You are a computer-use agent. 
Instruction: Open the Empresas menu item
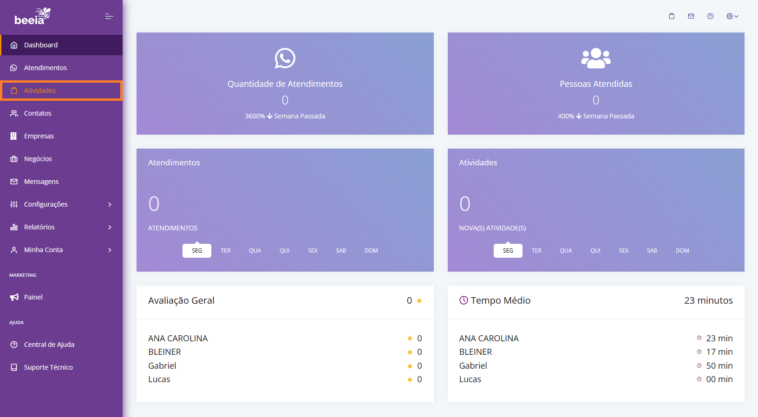pyautogui.click(x=61, y=136)
